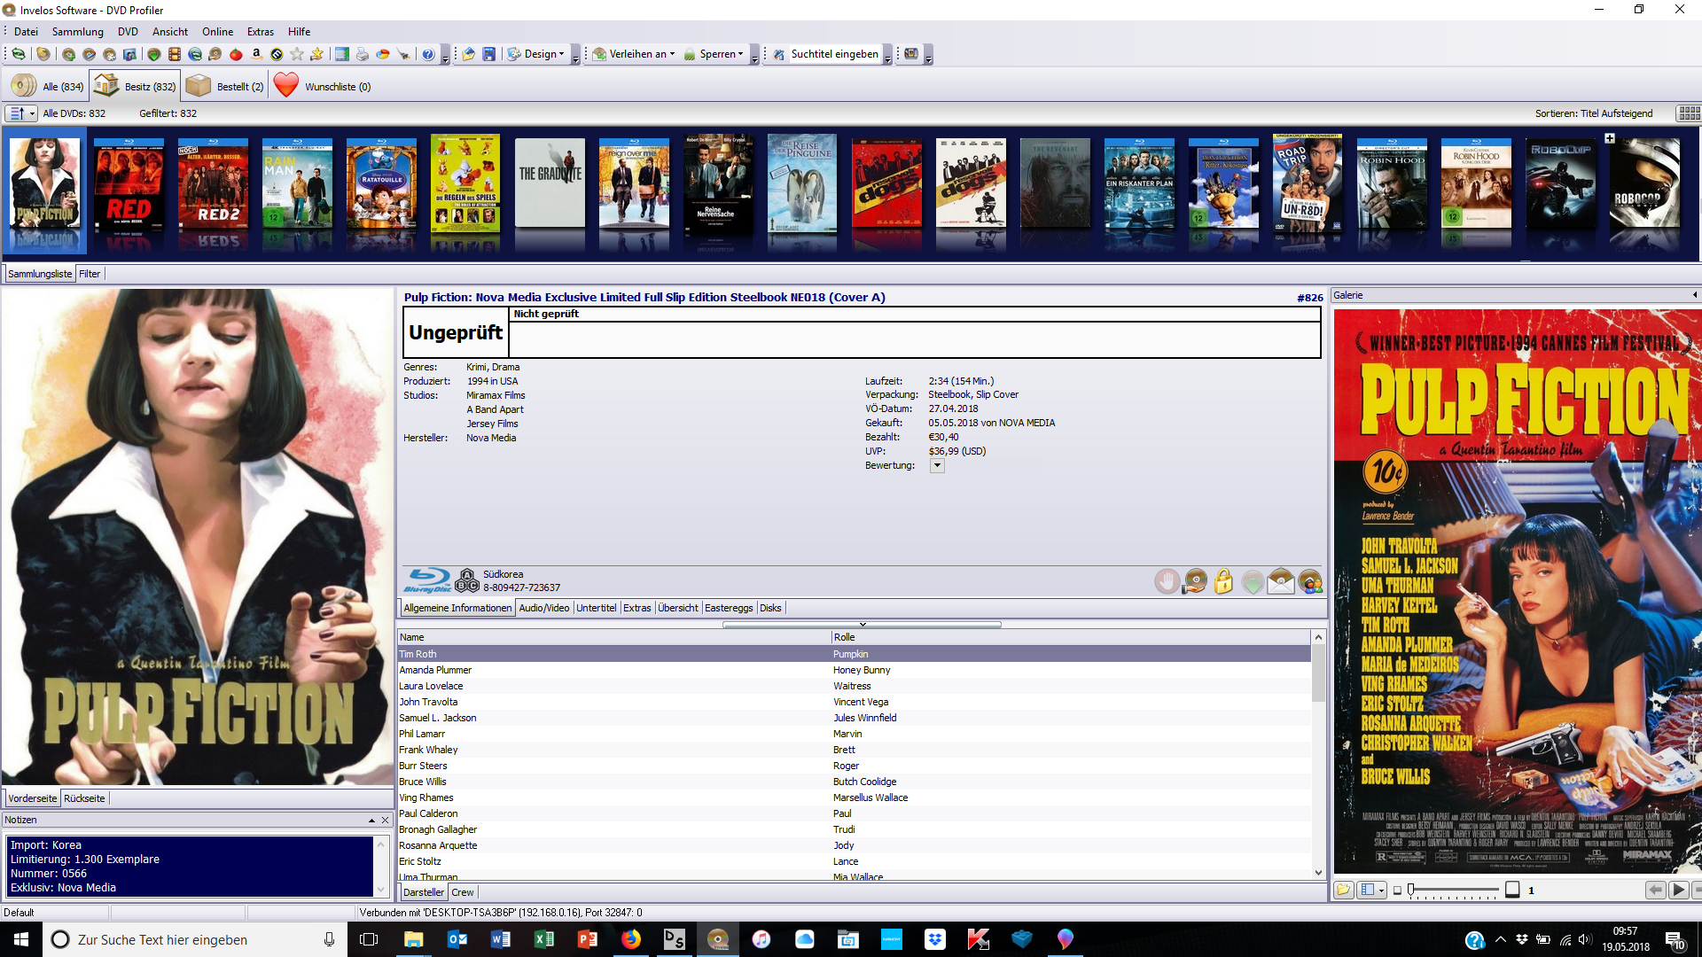The width and height of the screenshot is (1702, 957).
Task: Open the Datei menu
Action: 26,31
